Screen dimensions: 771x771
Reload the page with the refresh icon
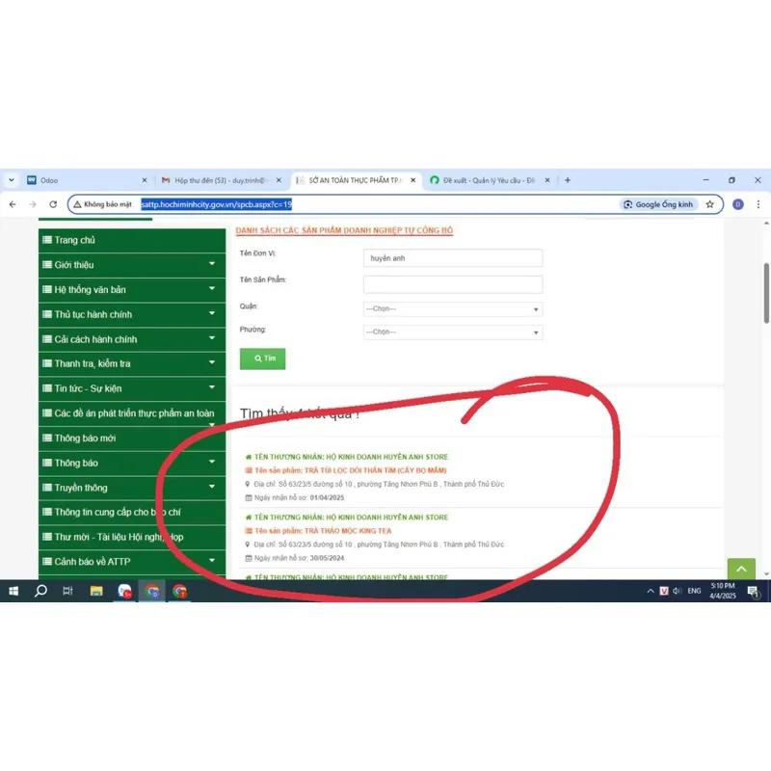coord(53,204)
